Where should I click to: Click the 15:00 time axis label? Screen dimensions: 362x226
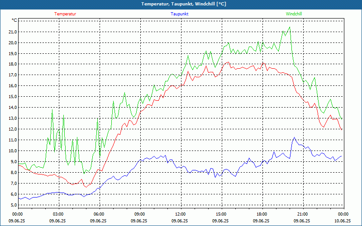tap(222, 214)
